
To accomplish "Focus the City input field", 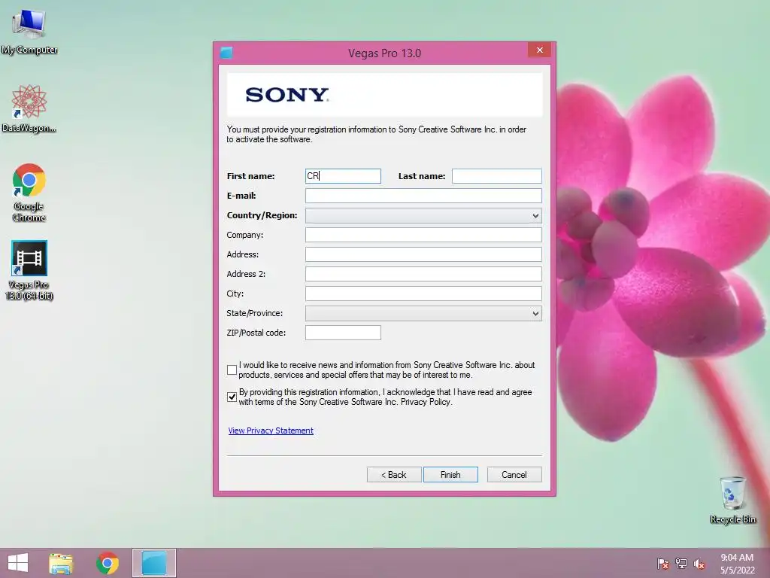I will coord(423,294).
